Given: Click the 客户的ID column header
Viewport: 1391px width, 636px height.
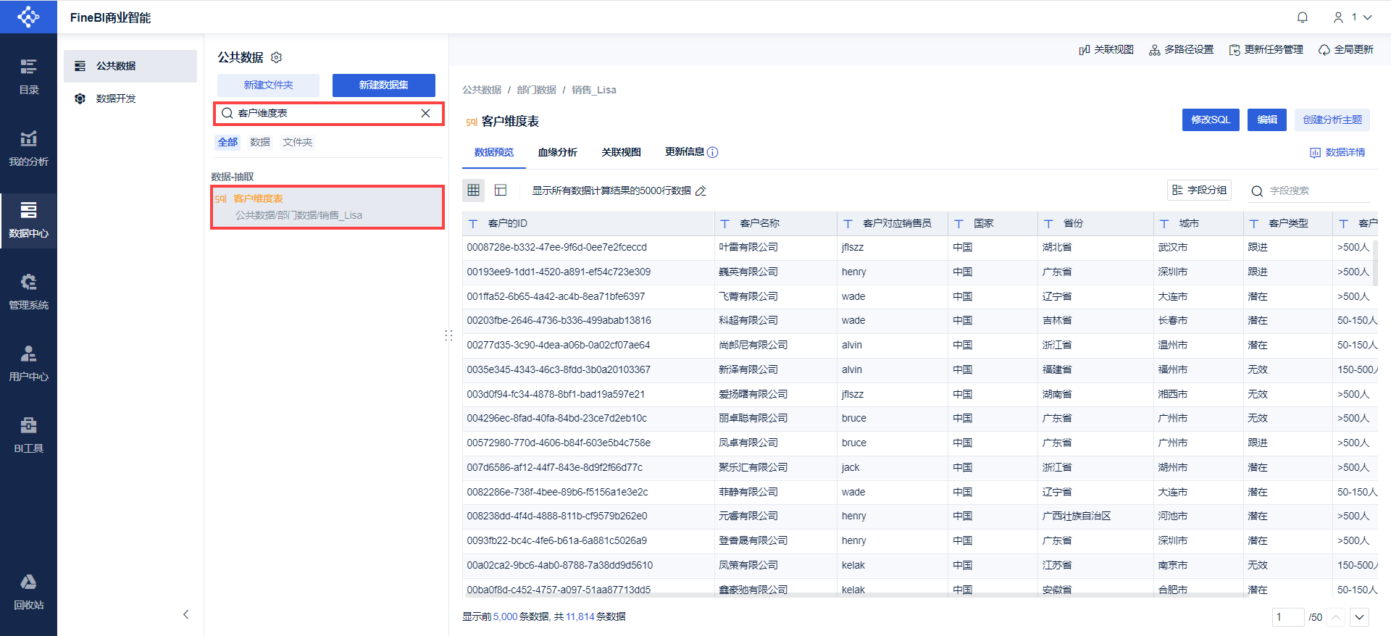Looking at the screenshot, I should coord(588,224).
